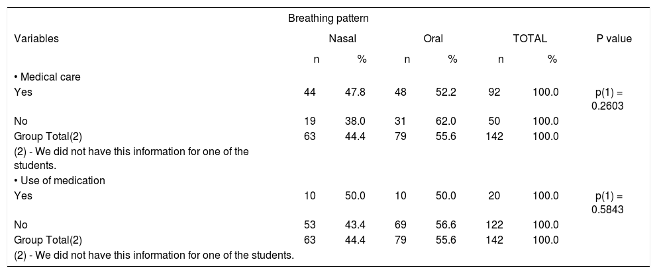Image resolution: width=657 pixels, height=274 pixels.
Task: Click the total count cell showing 122
Action: pos(493,224)
